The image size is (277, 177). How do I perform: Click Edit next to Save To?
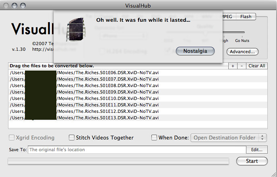coord(257,150)
